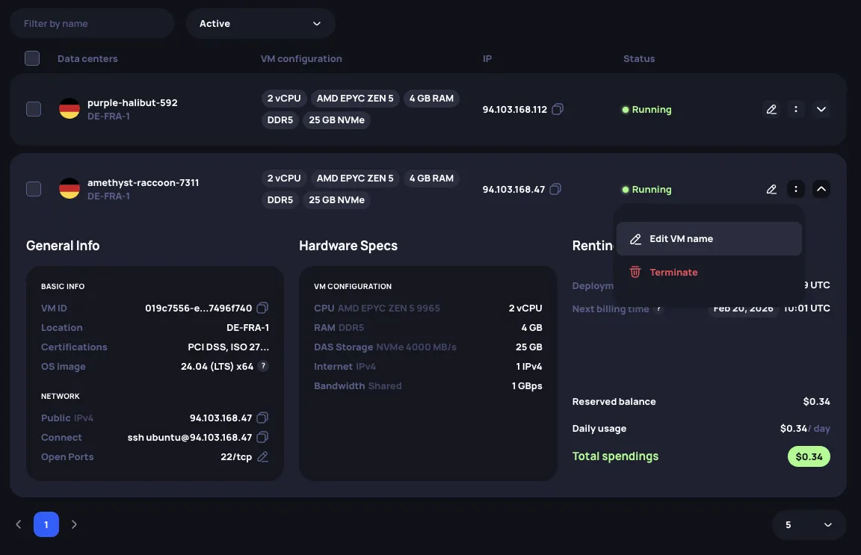Check the select-all checkbox in header row
The height and width of the screenshot is (555, 861).
(x=32, y=58)
